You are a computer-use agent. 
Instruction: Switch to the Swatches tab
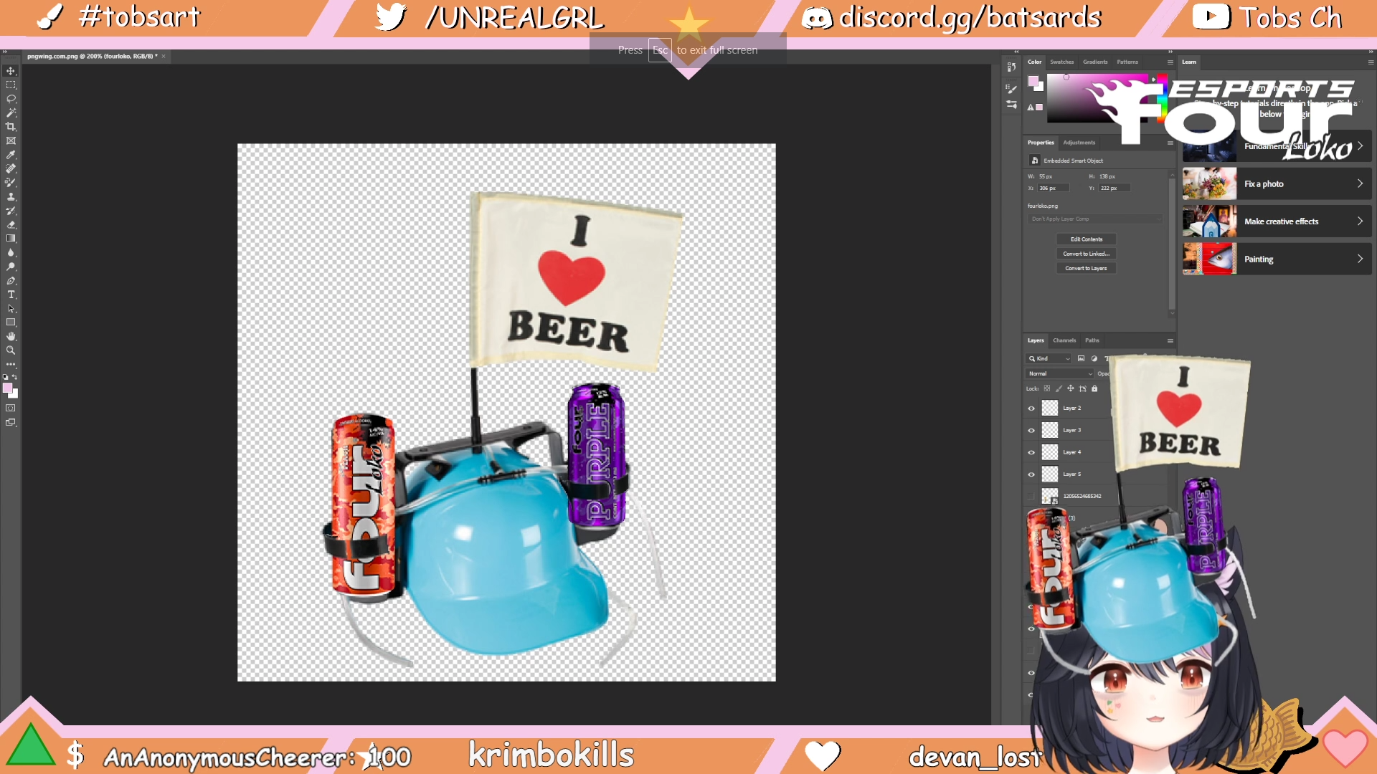tap(1061, 62)
